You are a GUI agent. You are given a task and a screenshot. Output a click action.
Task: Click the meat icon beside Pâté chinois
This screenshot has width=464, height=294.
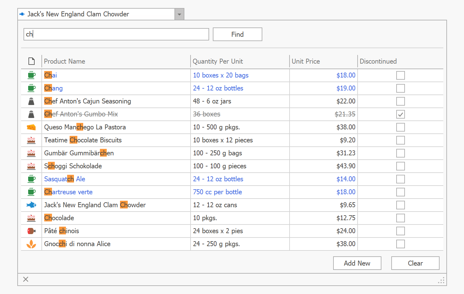(31, 231)
